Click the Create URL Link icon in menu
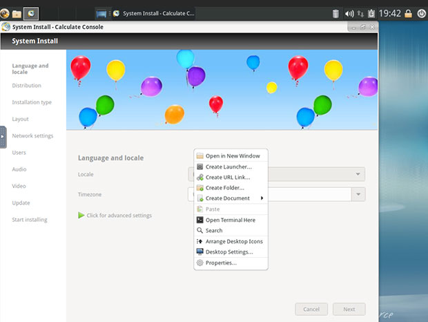This screenshot has width=428, height=322. point(200,178)
